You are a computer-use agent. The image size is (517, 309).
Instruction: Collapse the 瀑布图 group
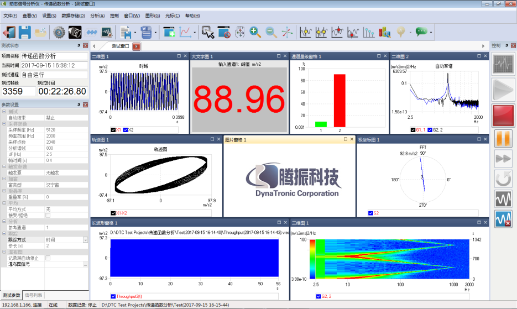(x=4, y=252)
